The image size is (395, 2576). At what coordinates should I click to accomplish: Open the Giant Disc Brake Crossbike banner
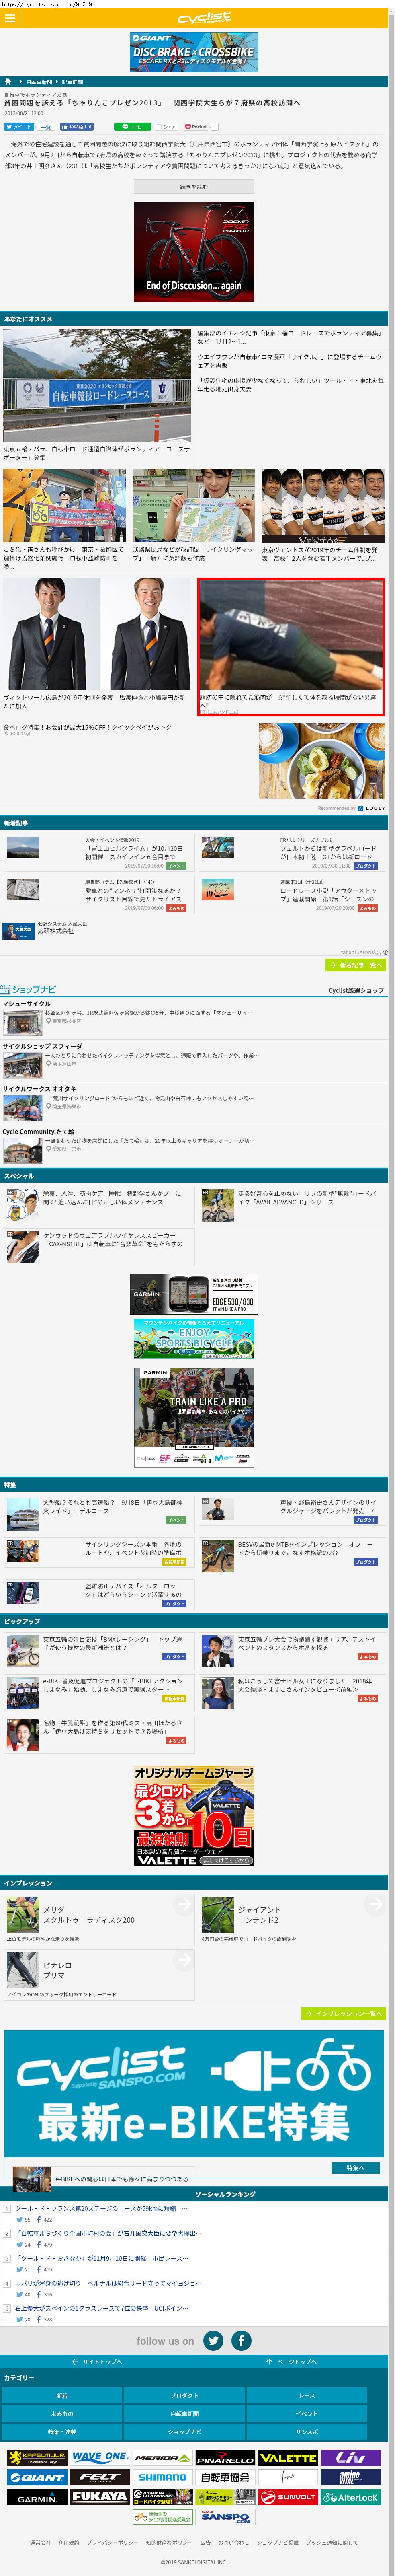click(x=194, y=52)
